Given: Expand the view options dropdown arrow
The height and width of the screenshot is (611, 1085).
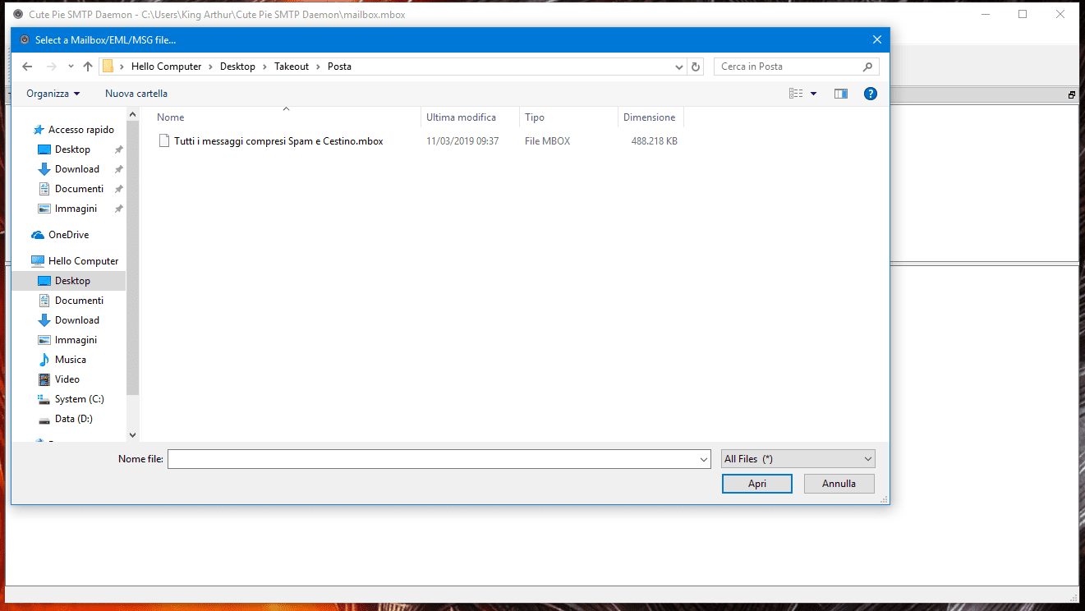Looking at the screenshot, I should coord(814,94).
